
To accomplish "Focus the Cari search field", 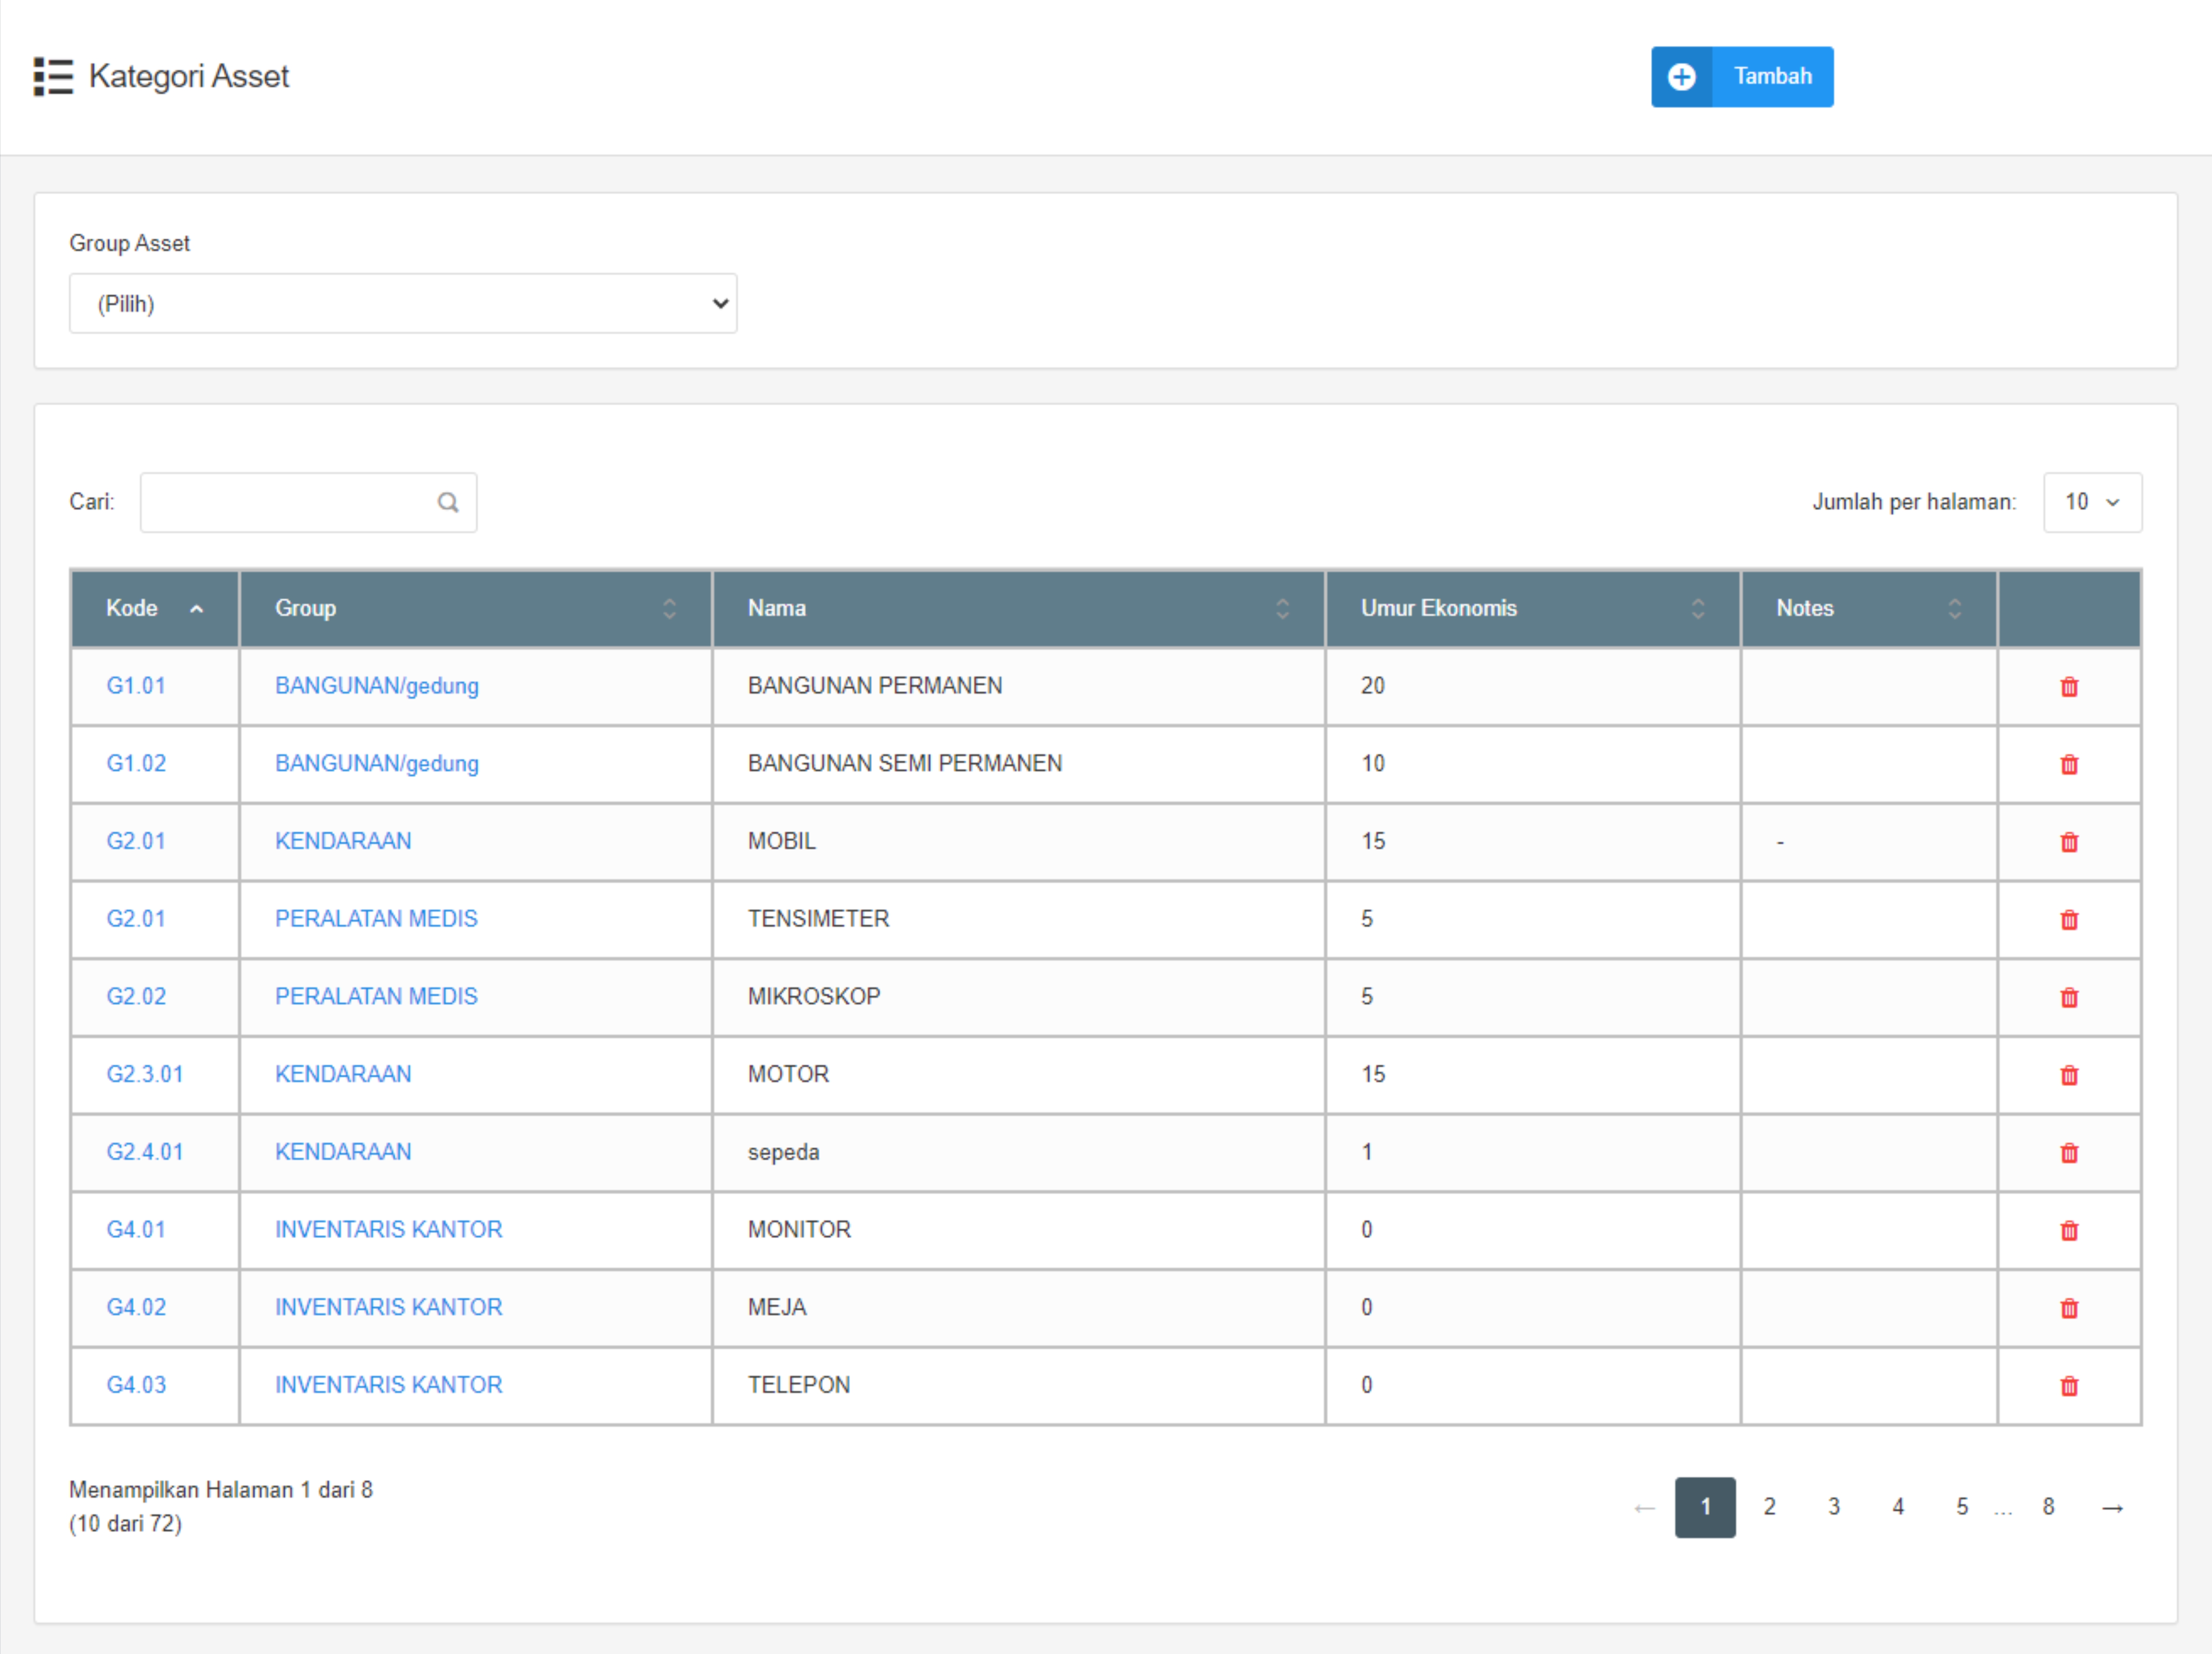I will 290,502.
